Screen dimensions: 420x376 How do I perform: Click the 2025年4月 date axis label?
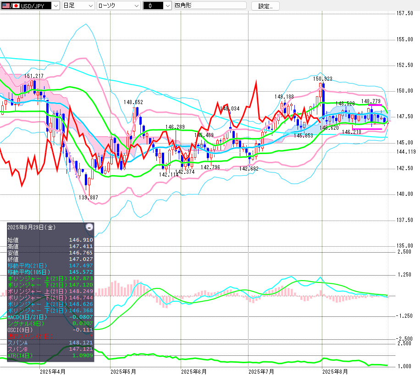tap(52, 372)
